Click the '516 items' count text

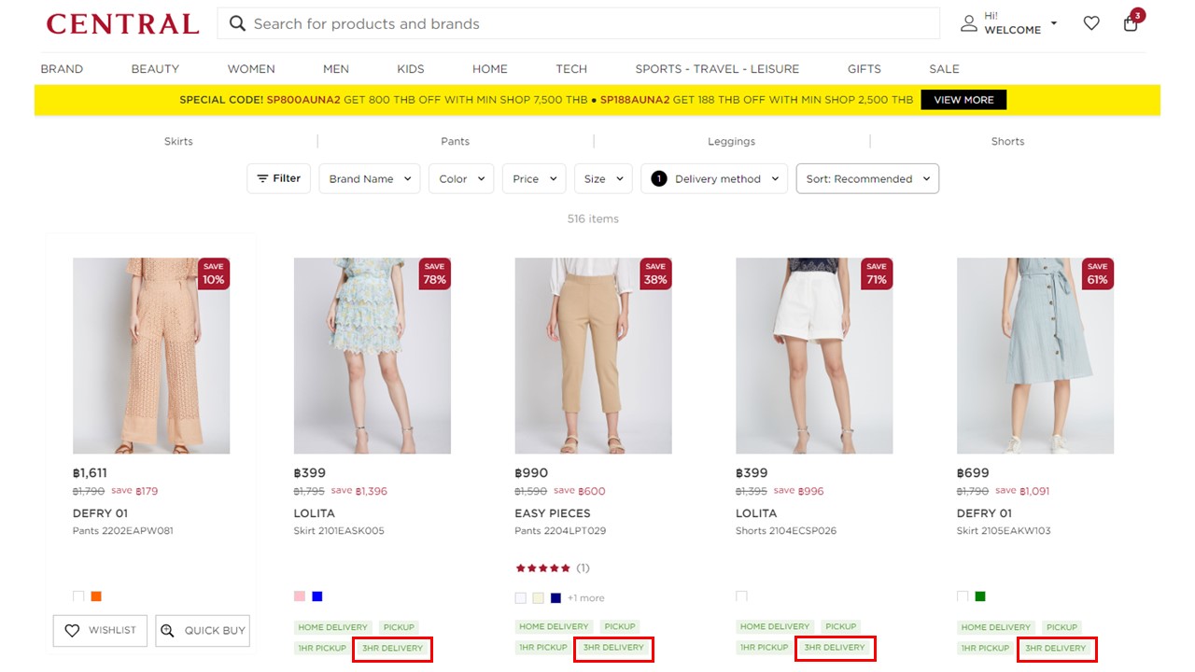(593, 219)
